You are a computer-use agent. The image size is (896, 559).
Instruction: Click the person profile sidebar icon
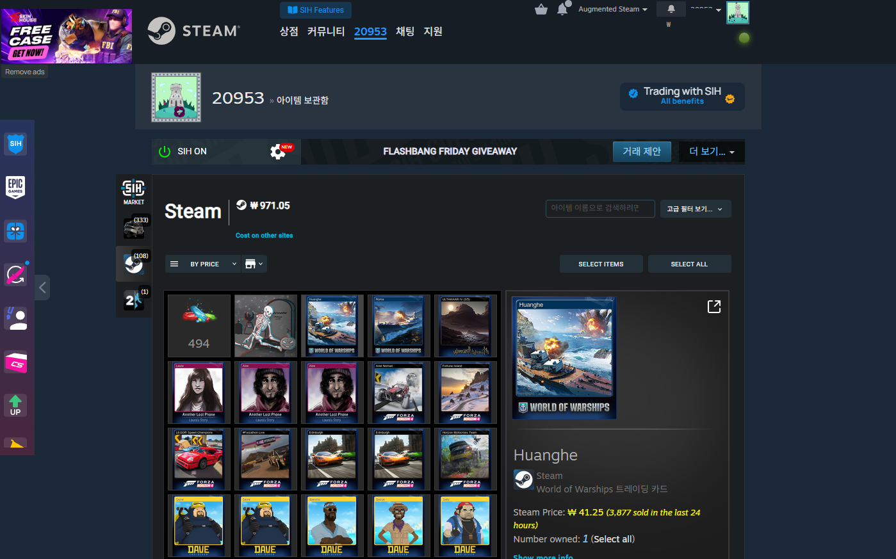[15, 318]
